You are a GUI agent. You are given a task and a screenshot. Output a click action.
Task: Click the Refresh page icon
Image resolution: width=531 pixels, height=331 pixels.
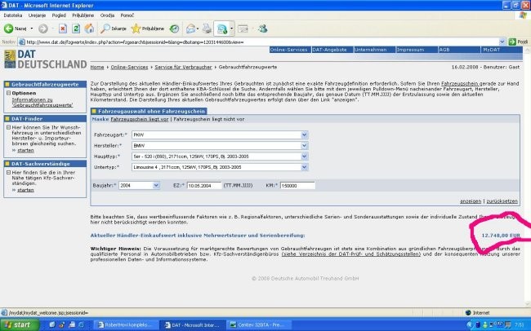click(76, 29)
